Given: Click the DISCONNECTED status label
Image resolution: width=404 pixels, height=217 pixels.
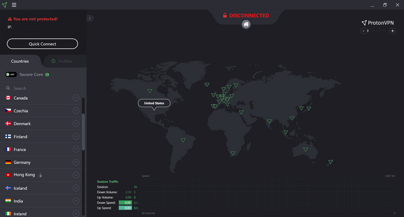Looking at the screenshot, I should tap(246, 16).
